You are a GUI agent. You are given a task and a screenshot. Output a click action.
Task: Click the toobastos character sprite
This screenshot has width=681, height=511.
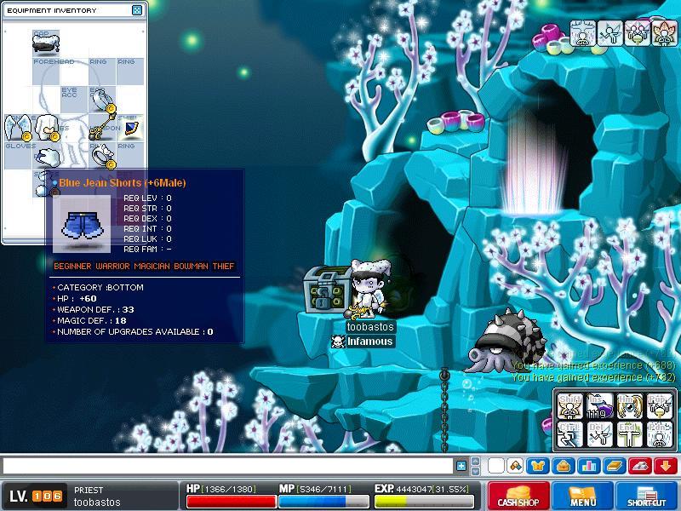click(x=370, y=289)
